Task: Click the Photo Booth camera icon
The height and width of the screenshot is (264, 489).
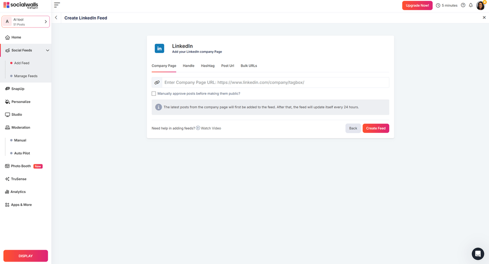Action: (7, 166)
